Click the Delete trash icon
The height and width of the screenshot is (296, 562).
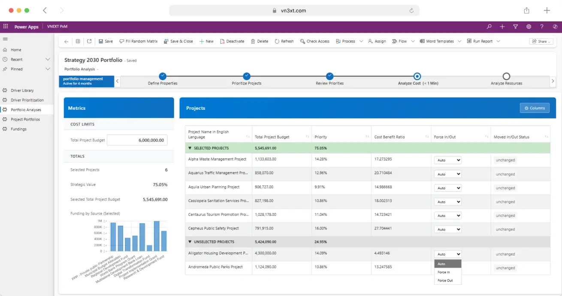(253, 42)
